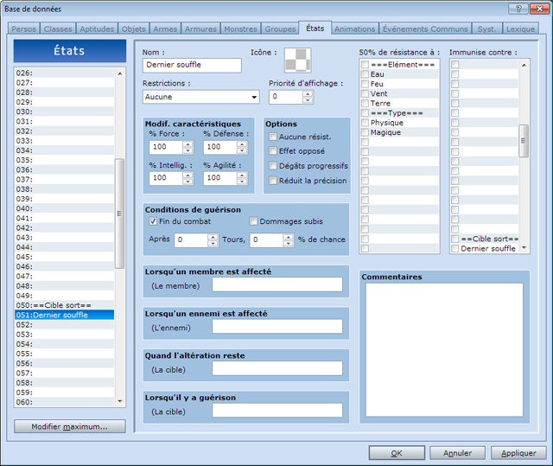Click Modifier maximum... button
Image resolution: width=553 pixels, height=466 pixels.
coord(69,426)
